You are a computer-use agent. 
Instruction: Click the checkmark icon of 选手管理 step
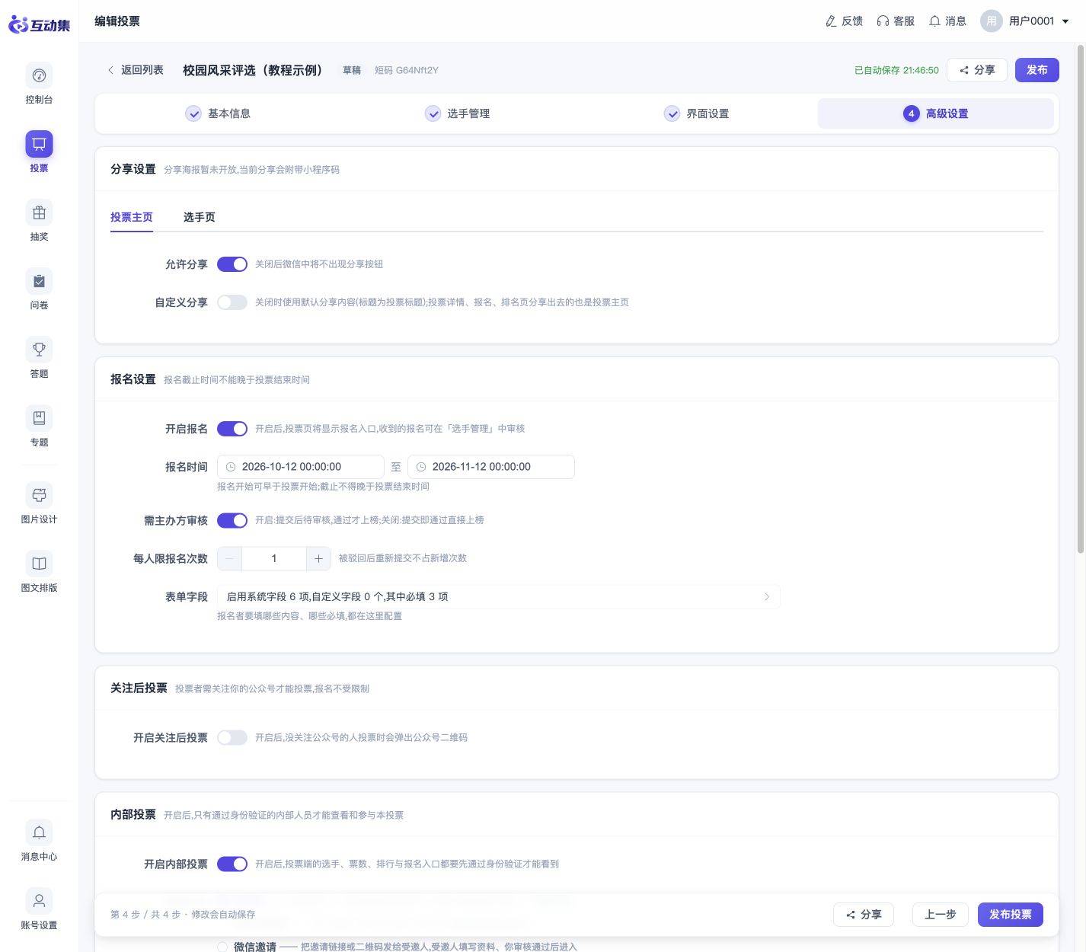click(433, 113)
